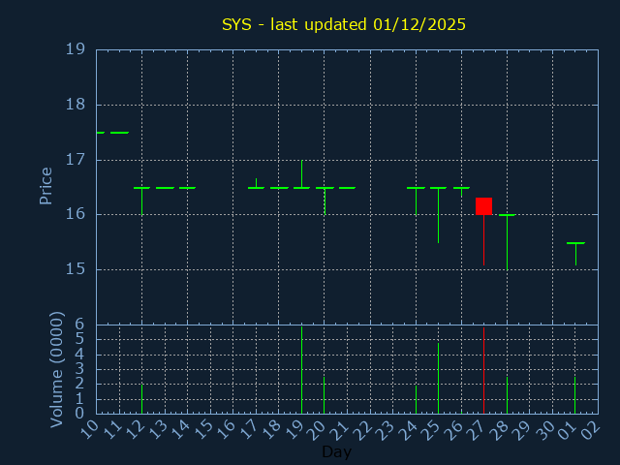
Task: Select the green candle on day 25
Action: click(438, 188)
